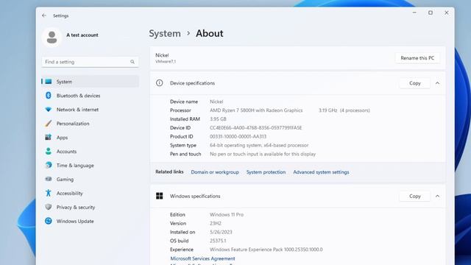
Task: Click the Device specifications info icon
Action: 160,83
